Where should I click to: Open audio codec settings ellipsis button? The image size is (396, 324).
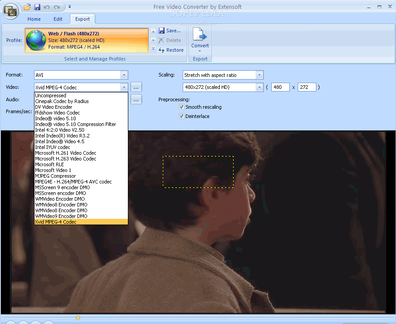click(136, 99)
